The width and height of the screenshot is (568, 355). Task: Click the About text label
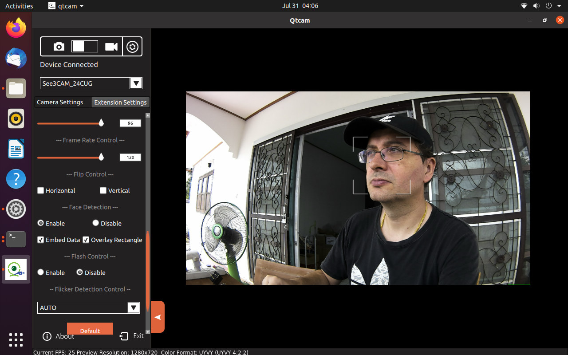[65, 336]
